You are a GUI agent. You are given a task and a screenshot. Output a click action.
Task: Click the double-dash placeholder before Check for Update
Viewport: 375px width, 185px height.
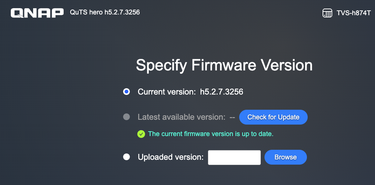coord(232,117)
